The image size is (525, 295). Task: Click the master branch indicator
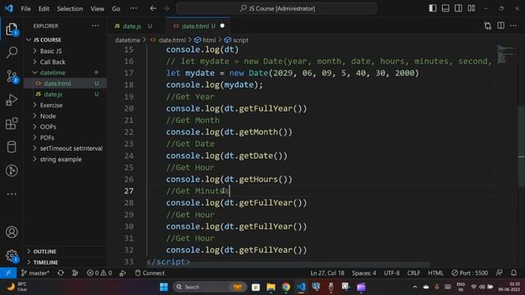coord(35,273)
